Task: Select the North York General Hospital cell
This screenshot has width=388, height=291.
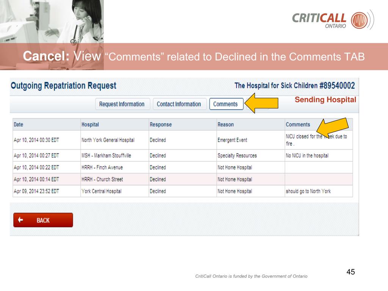Action: [108, 140]
